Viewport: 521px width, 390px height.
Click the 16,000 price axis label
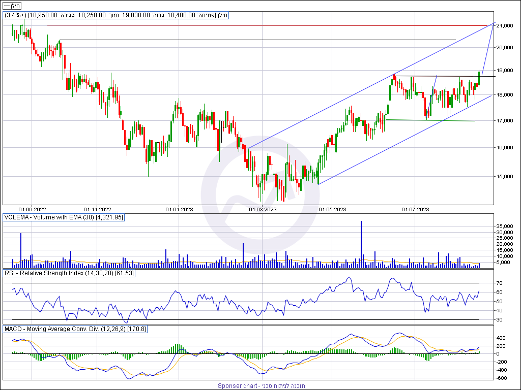tap(505, 148)
